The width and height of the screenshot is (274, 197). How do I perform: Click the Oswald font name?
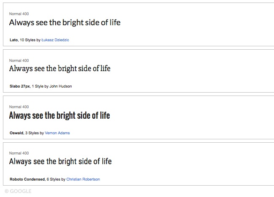click(x=16, y=133)
